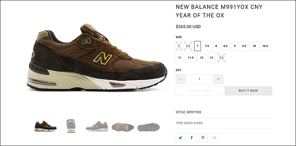Screen dimensions: 296x146
Task: Show the top-down shoe thumbnail
Action: click(123, 127)
